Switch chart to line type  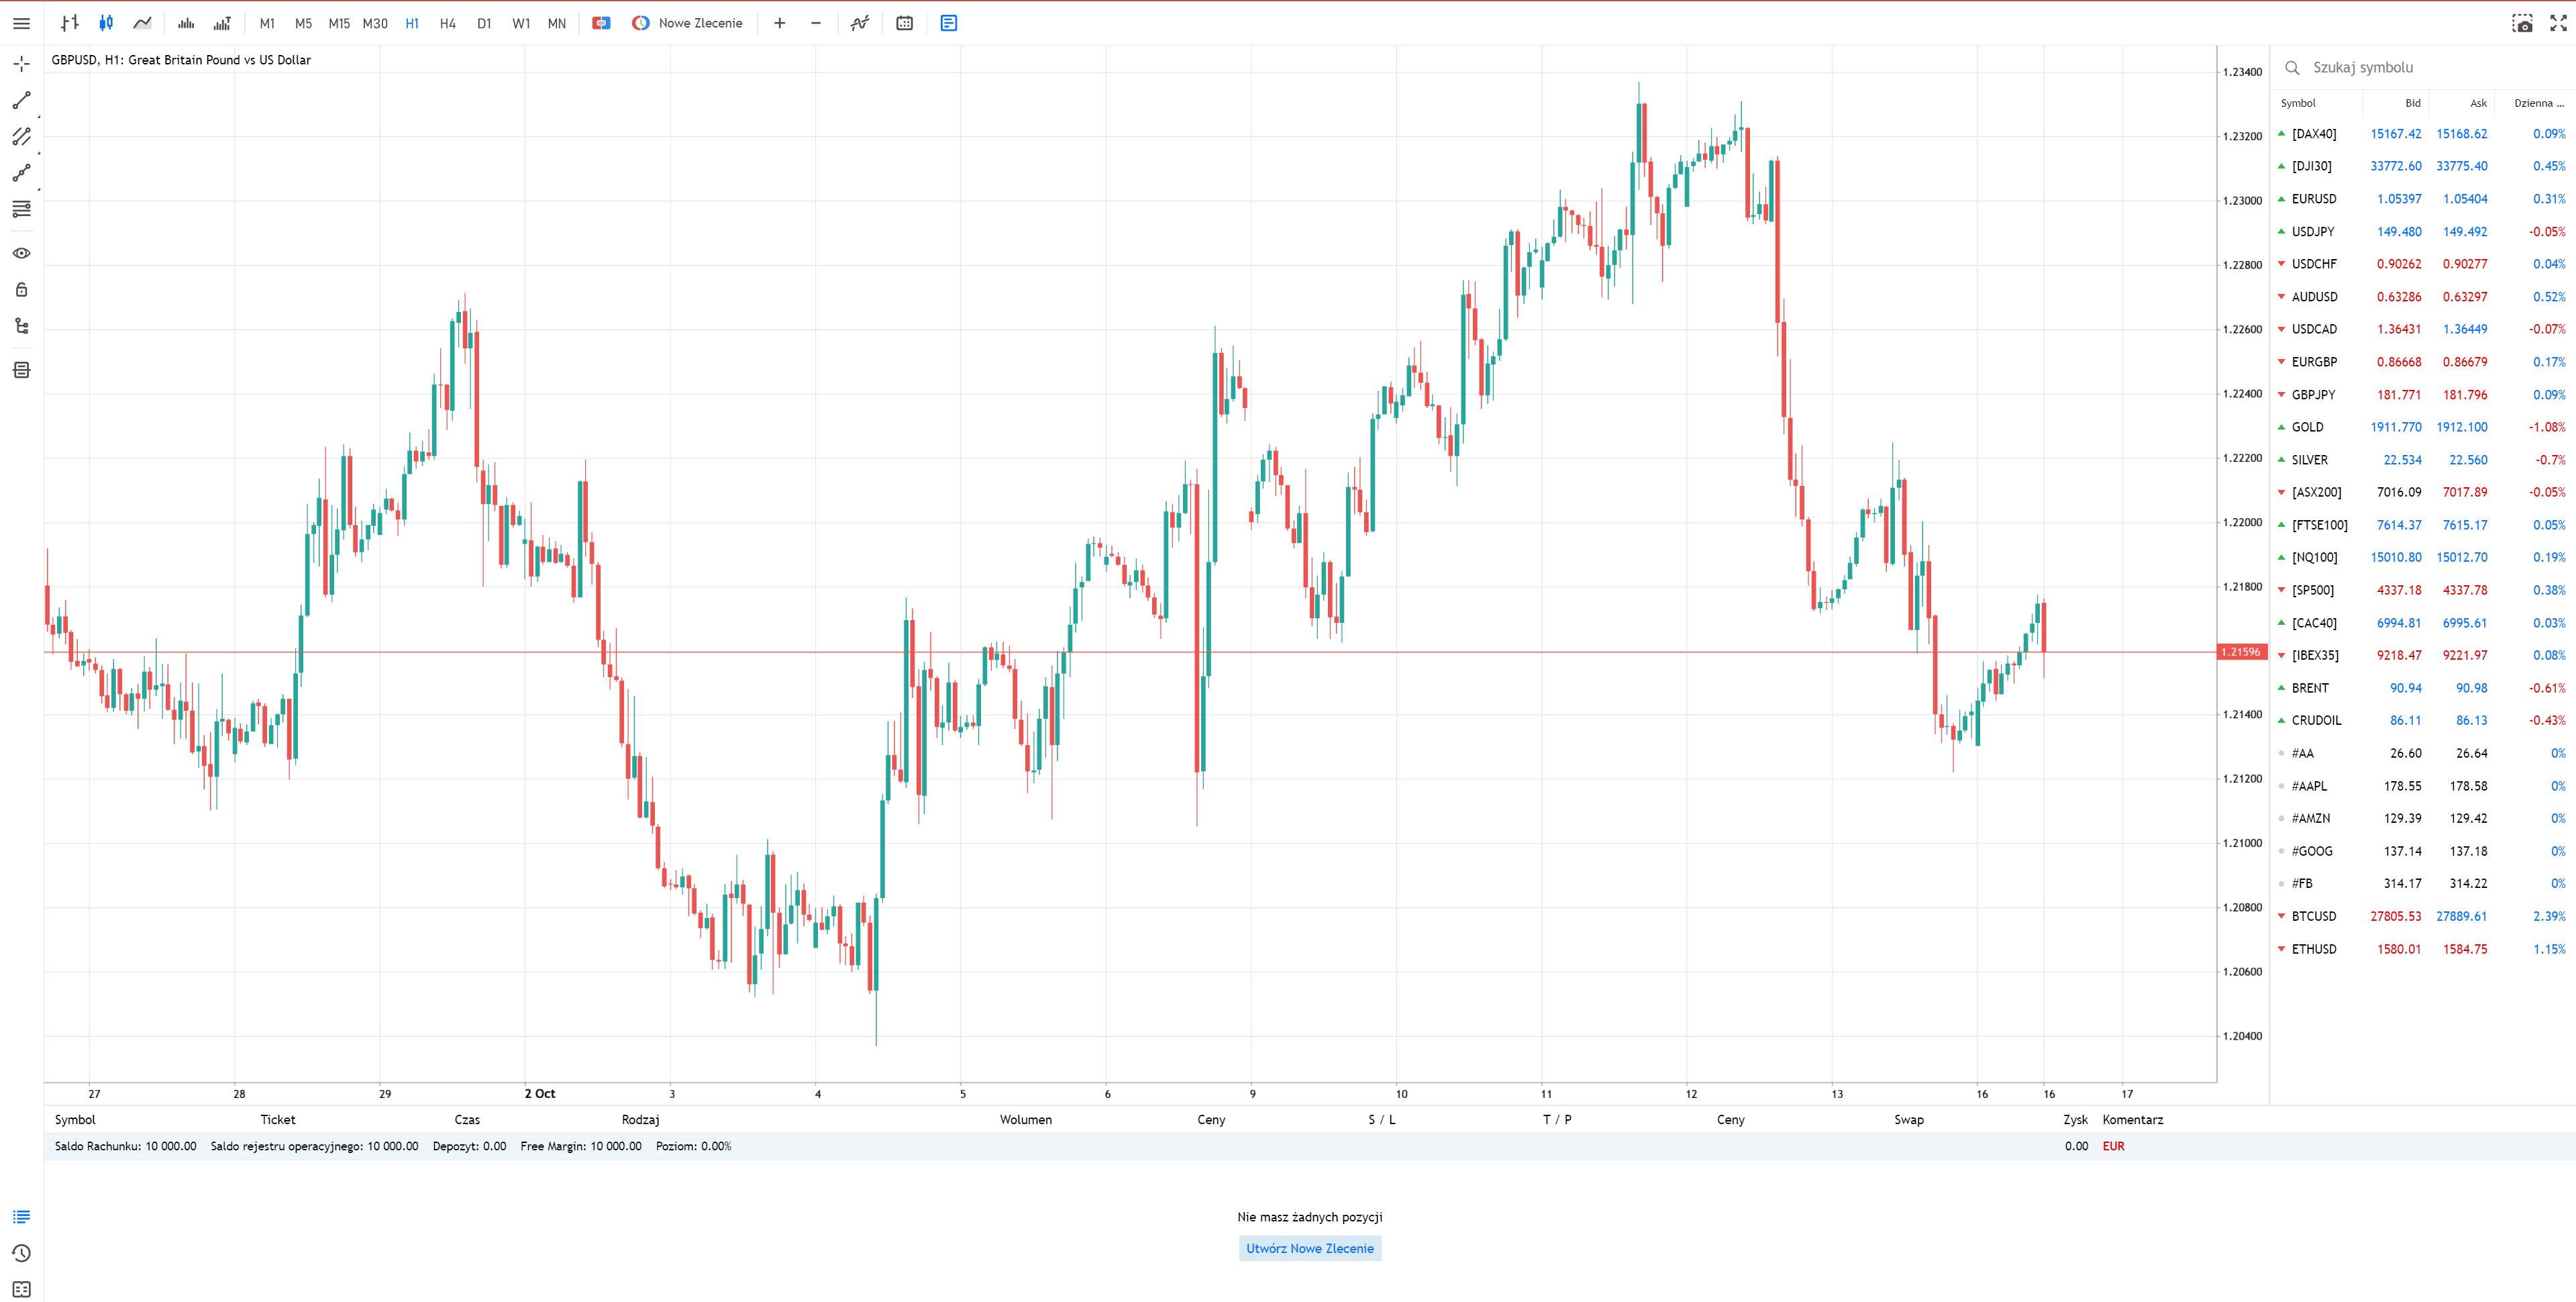point(143,23)
